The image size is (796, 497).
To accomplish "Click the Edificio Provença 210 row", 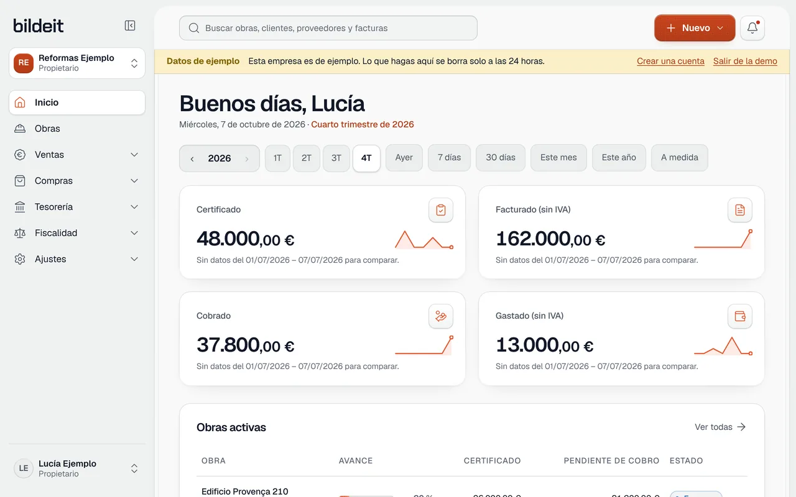I will (472, 490).
